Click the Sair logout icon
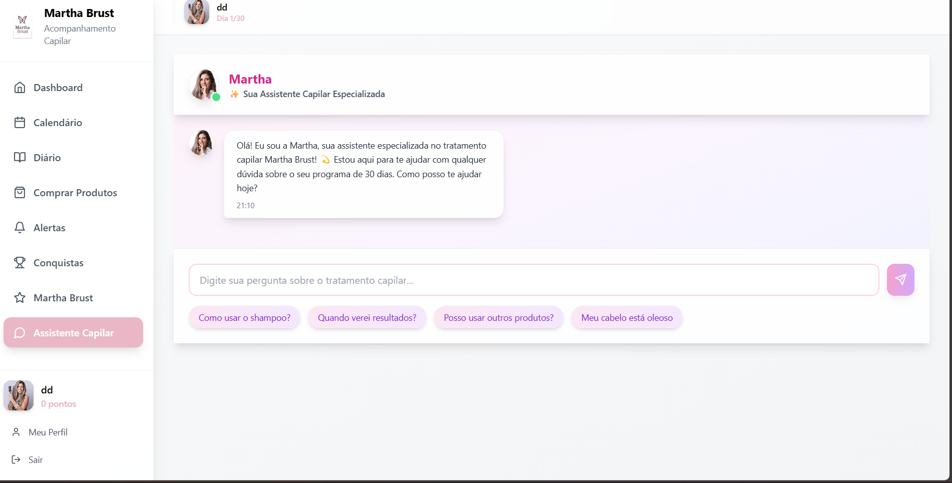 (x=16, y=459)
